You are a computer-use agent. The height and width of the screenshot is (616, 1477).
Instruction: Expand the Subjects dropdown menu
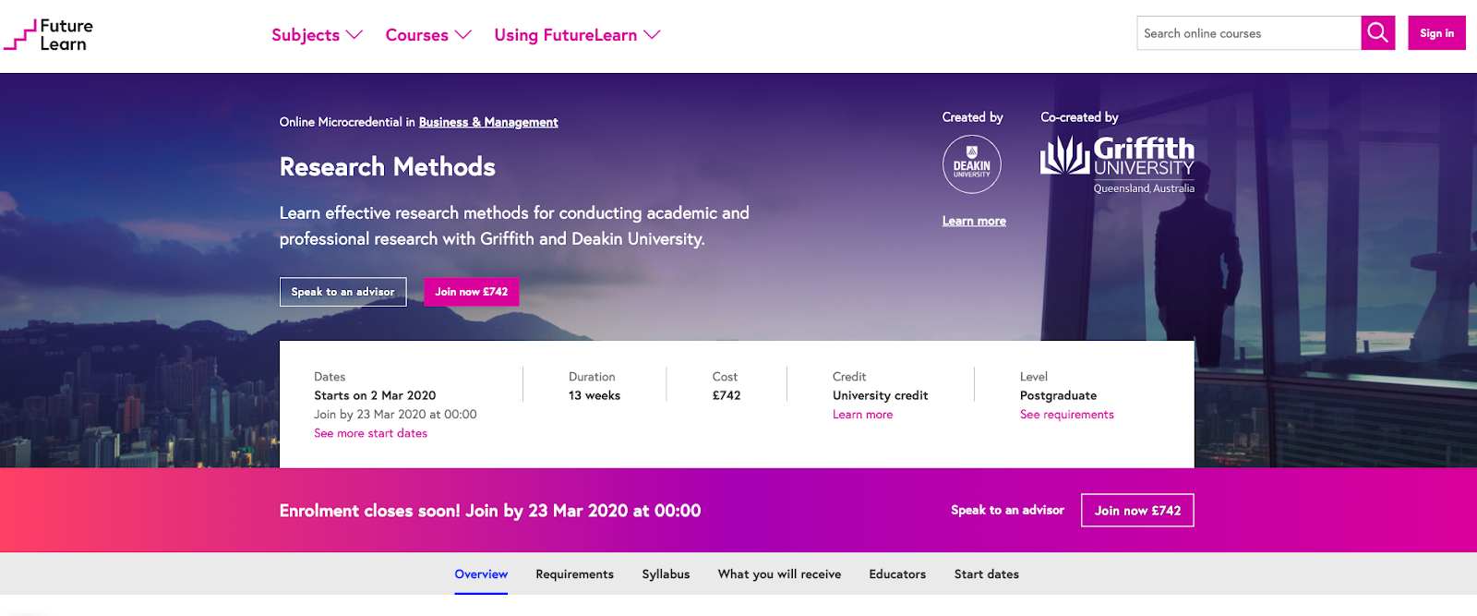pos(317,35)
